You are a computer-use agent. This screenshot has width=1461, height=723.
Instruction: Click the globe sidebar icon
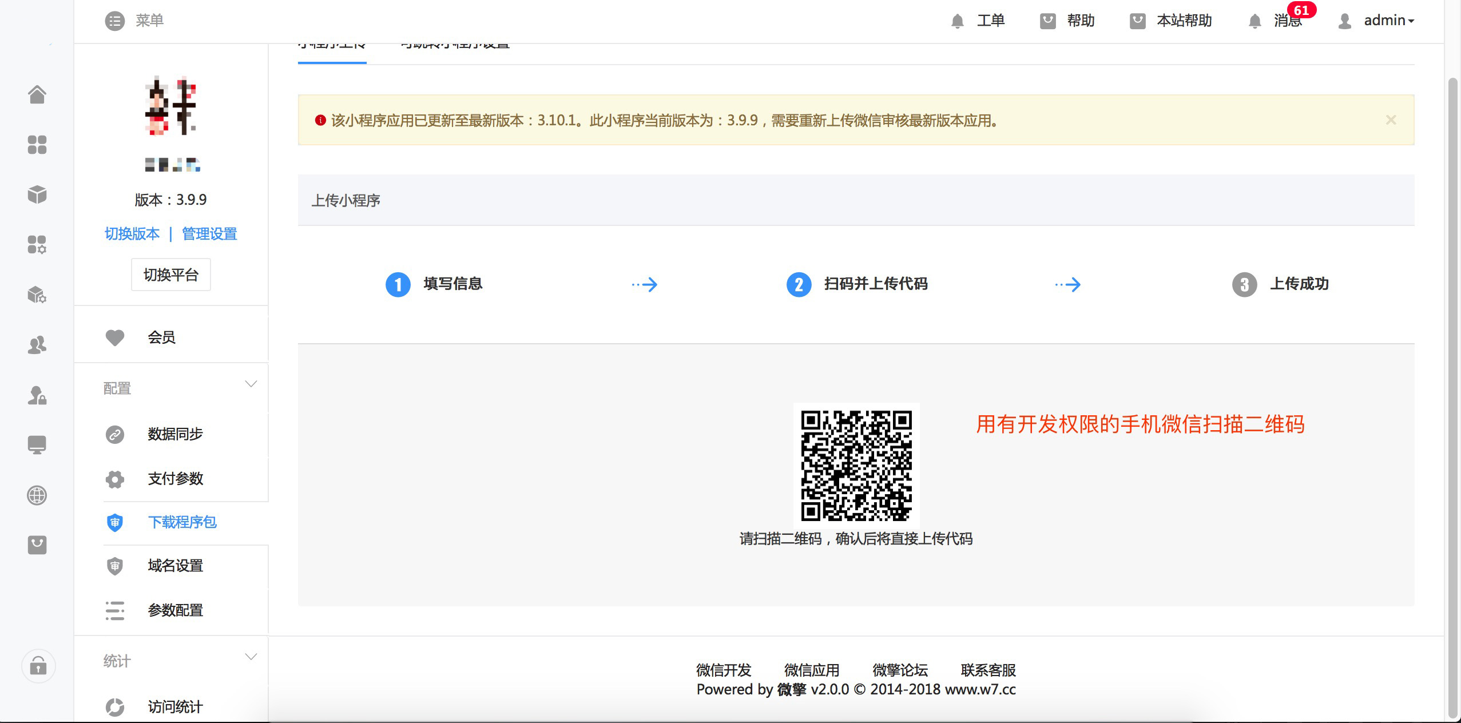(37, 495)
